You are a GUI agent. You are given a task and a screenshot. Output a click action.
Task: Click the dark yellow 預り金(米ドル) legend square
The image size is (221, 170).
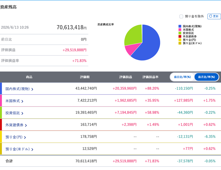[180, 43]
